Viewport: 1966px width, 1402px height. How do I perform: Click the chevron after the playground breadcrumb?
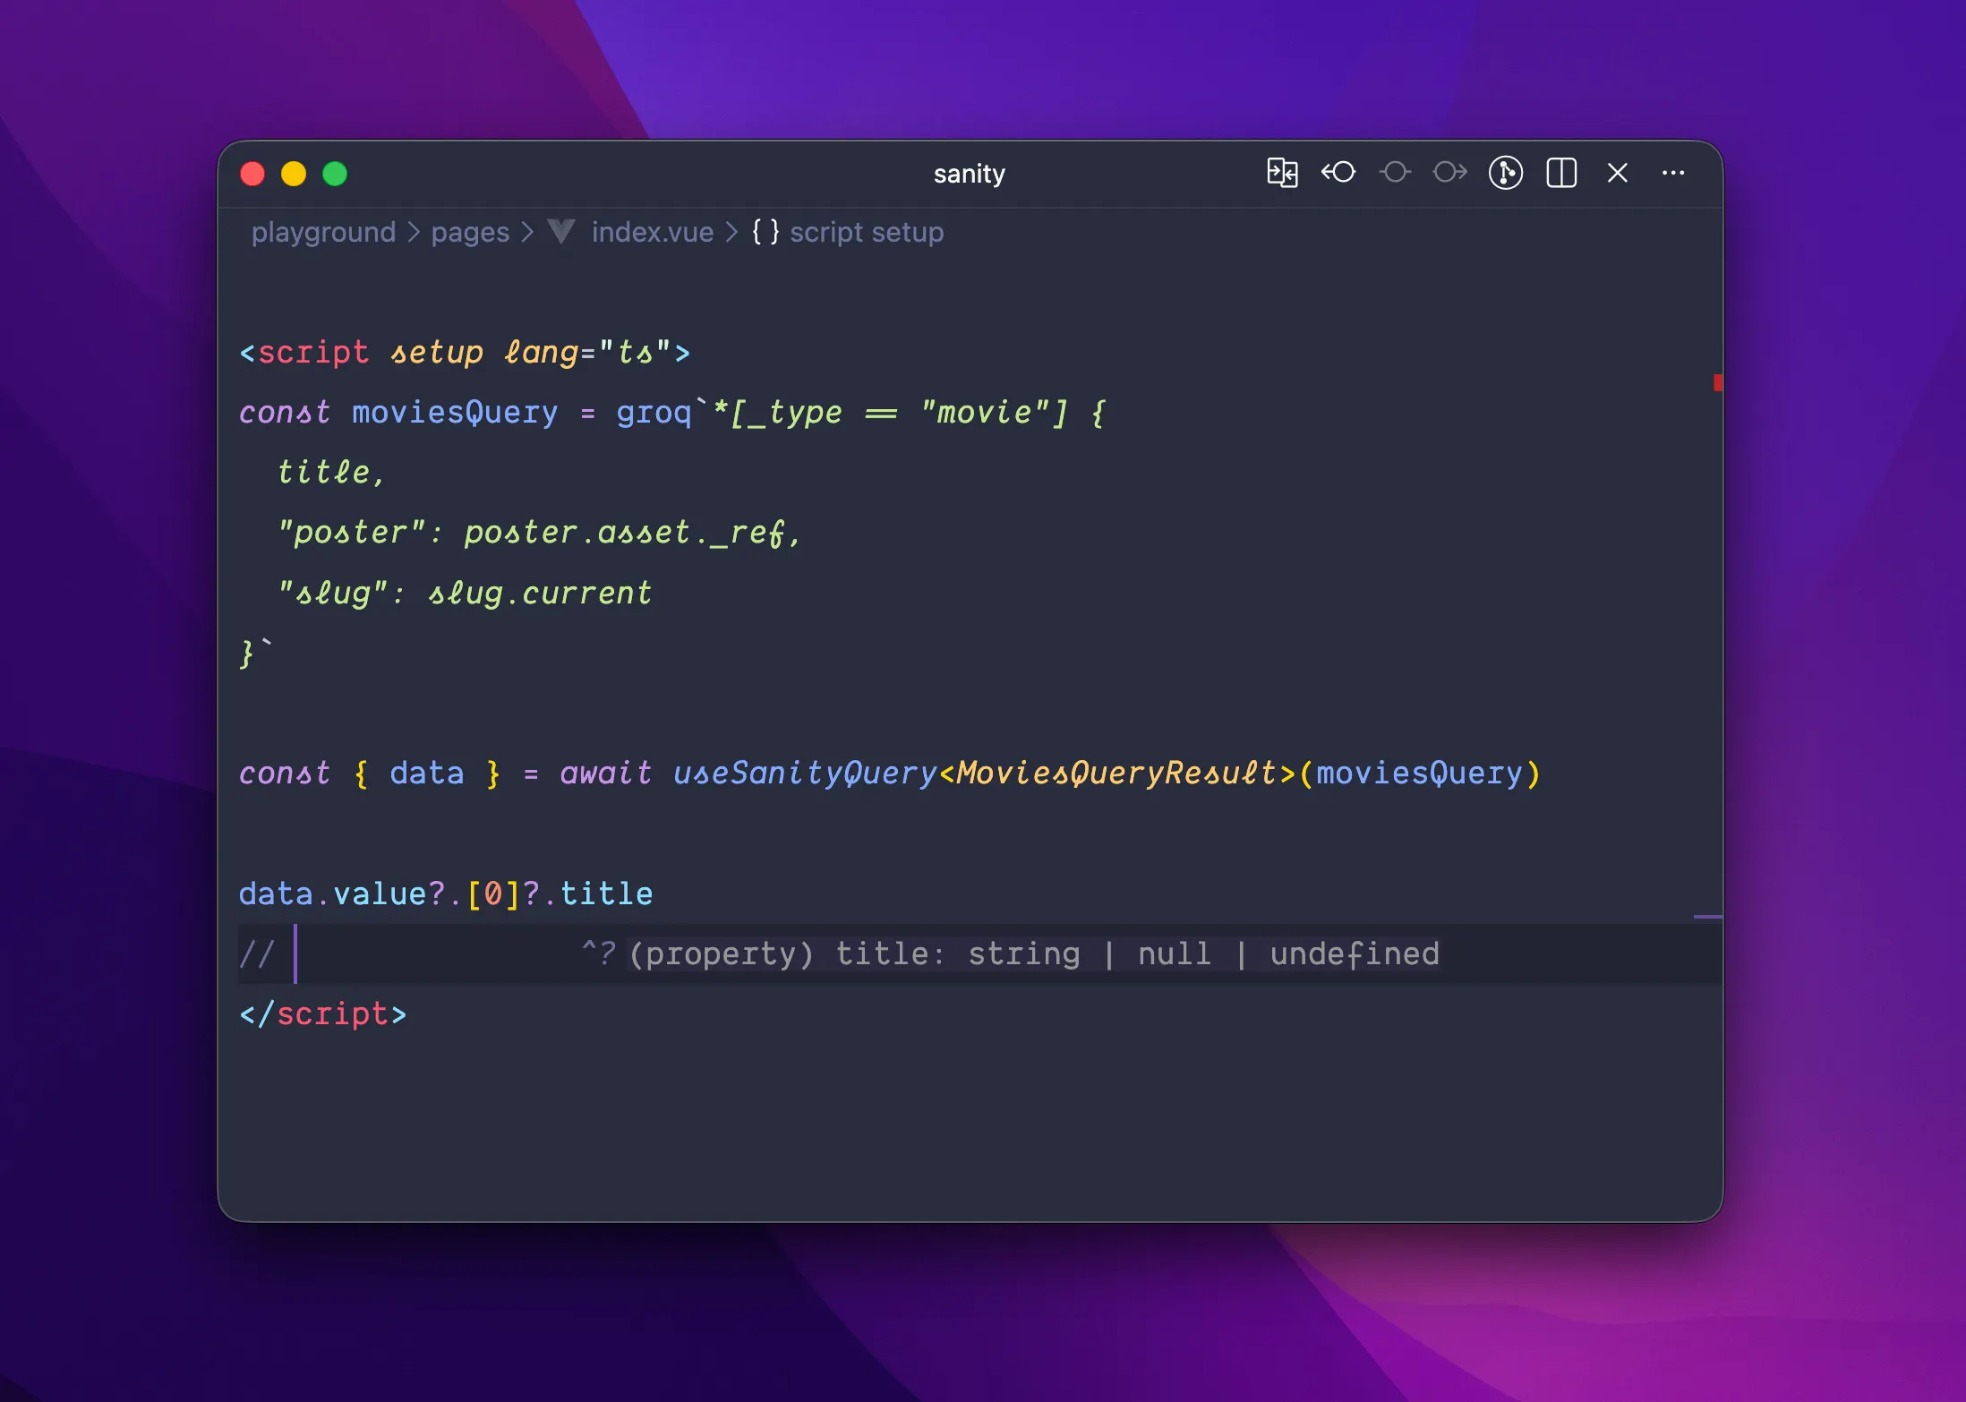click(x=414, y=233)
